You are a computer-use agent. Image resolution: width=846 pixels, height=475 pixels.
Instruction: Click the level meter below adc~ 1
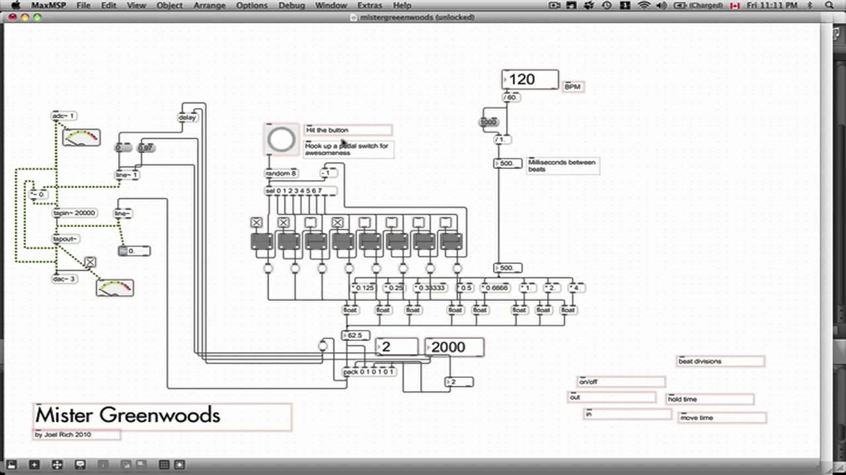(81, 137)
